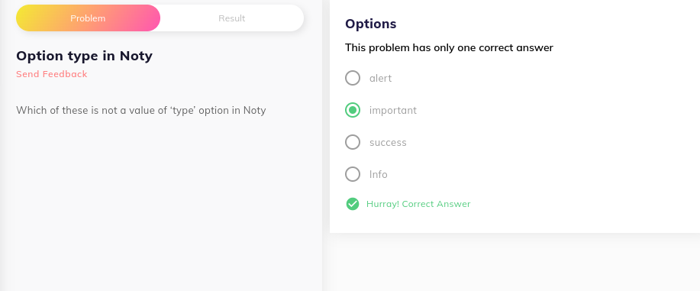This screenshot has height=291, width=700.
Task: Click the 'Hurray! Correct Answer' message text
Action: pyautogui.click(x=418, y=204)
